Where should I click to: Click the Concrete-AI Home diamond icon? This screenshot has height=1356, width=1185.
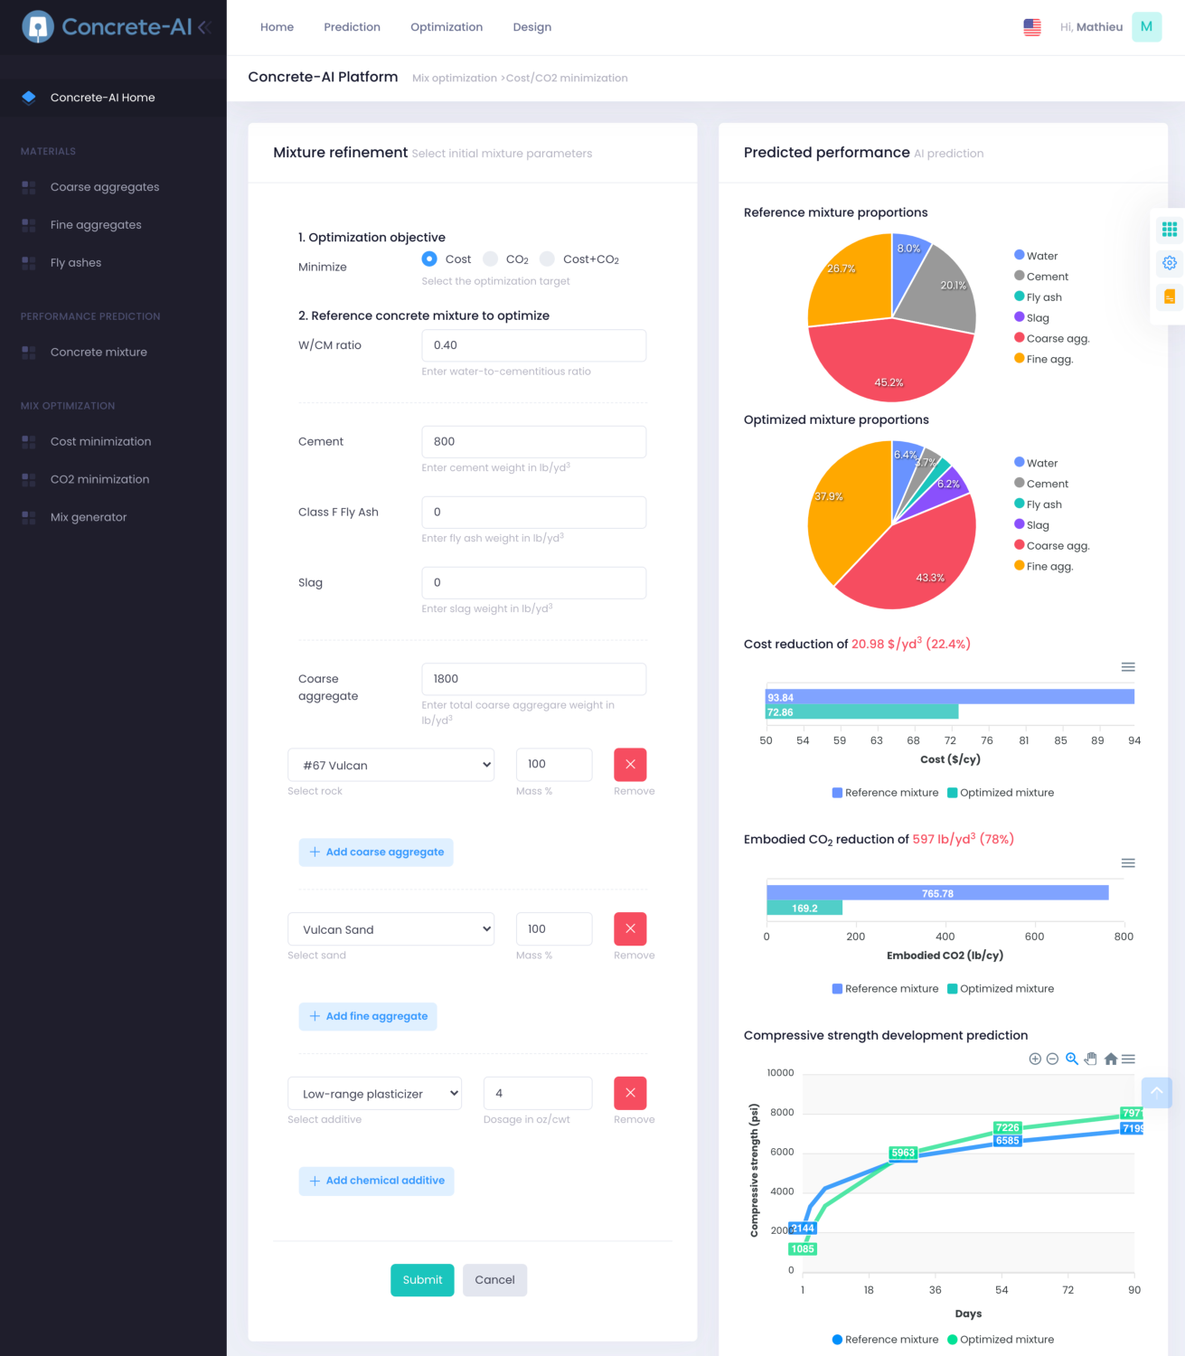(x=29, y=98)
